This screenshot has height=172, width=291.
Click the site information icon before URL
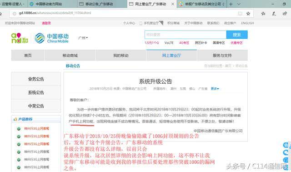point(14,13)
